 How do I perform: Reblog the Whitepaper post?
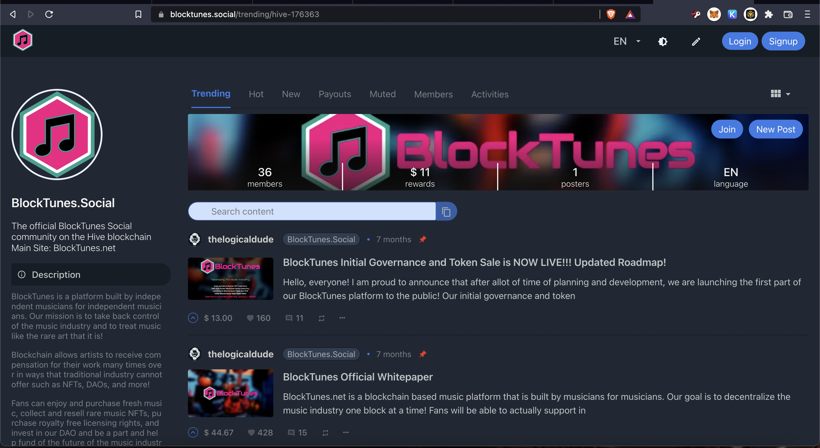point(325,433)
